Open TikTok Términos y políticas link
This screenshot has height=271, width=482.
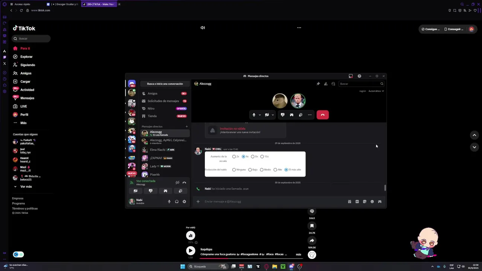click(x=25, y=209)
